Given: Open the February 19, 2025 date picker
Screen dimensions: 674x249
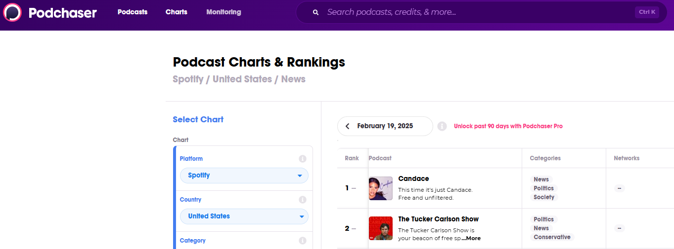Looking at the screenshot, I should point(385,126).
